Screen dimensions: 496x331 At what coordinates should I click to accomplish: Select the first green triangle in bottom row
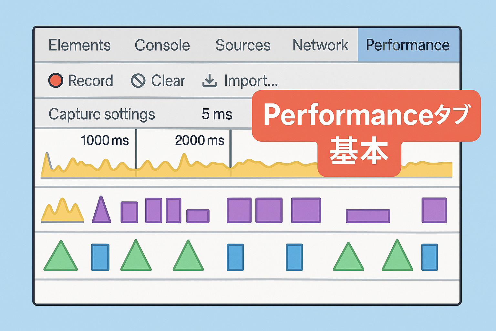tap(61, 257)
